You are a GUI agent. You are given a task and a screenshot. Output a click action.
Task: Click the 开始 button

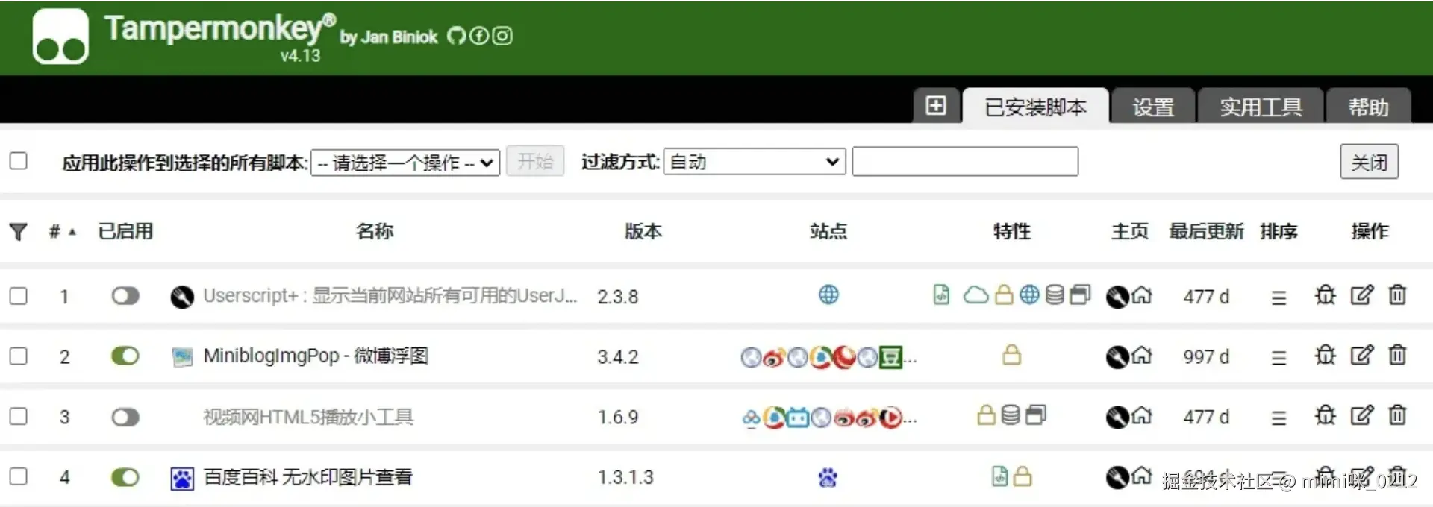[535, 161]
